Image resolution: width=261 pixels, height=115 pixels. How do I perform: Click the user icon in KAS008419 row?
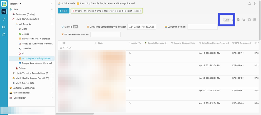tap(130, 53)
